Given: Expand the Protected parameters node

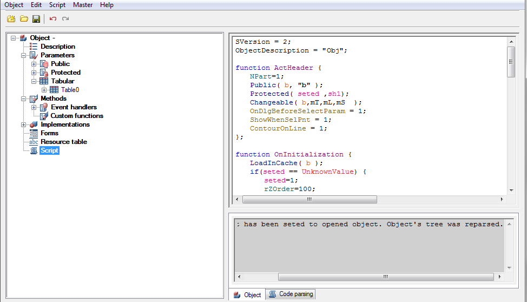Looking at the screenshot, I should [34, 73].
